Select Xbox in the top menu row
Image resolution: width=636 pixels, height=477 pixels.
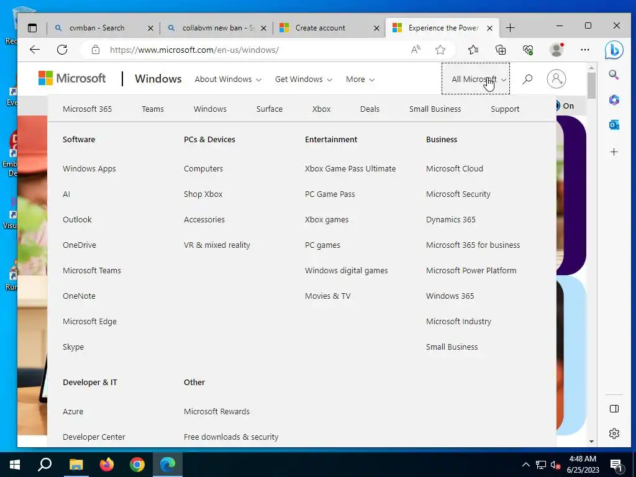321,109
